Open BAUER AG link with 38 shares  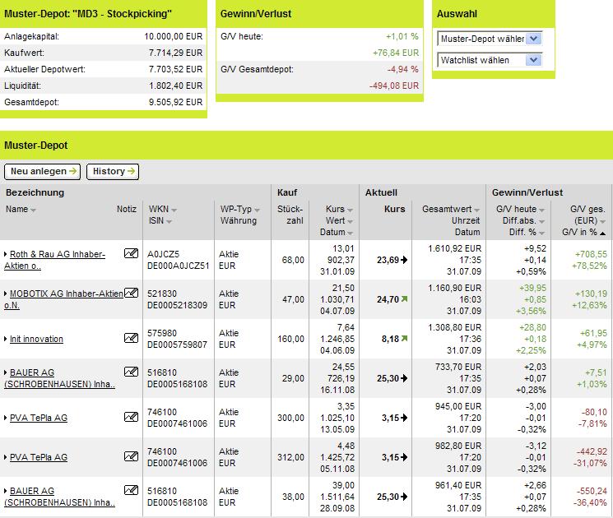pos(59,497)
